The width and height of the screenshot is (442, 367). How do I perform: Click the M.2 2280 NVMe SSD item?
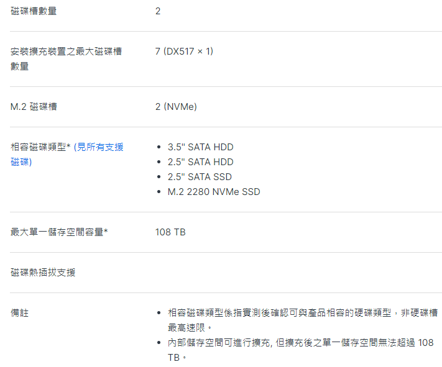pos(214,192)
